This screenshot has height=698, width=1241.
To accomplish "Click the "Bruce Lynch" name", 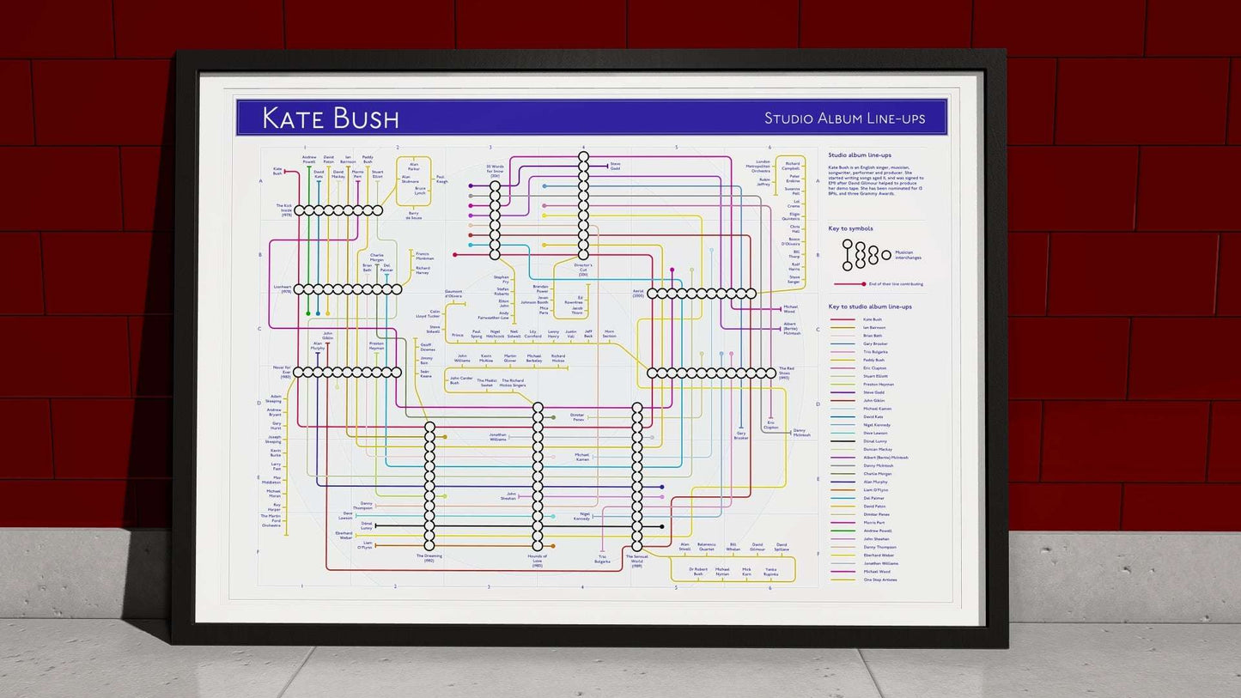I will tap(420, 191).
